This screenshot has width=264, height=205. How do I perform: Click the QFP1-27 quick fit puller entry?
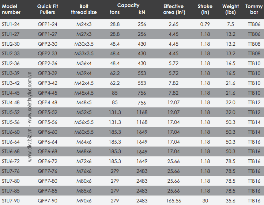[48, 34]
